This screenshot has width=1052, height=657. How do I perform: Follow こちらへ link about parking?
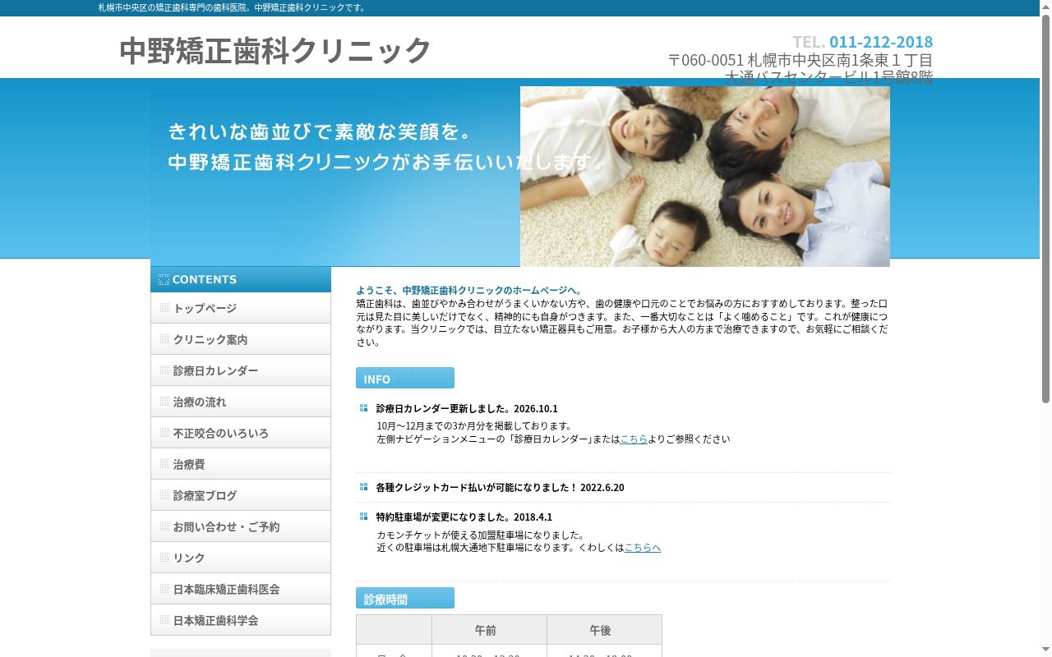tap(643, 548)
